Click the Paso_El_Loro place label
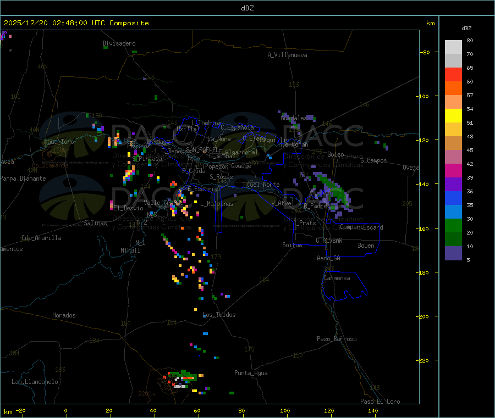Image resolution: width=495 pixels, height=418 pixels. coord(380,402)
